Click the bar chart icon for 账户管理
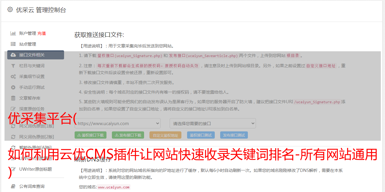The height and width of the screenshot is (192, 385). click(x=13, y=33)
